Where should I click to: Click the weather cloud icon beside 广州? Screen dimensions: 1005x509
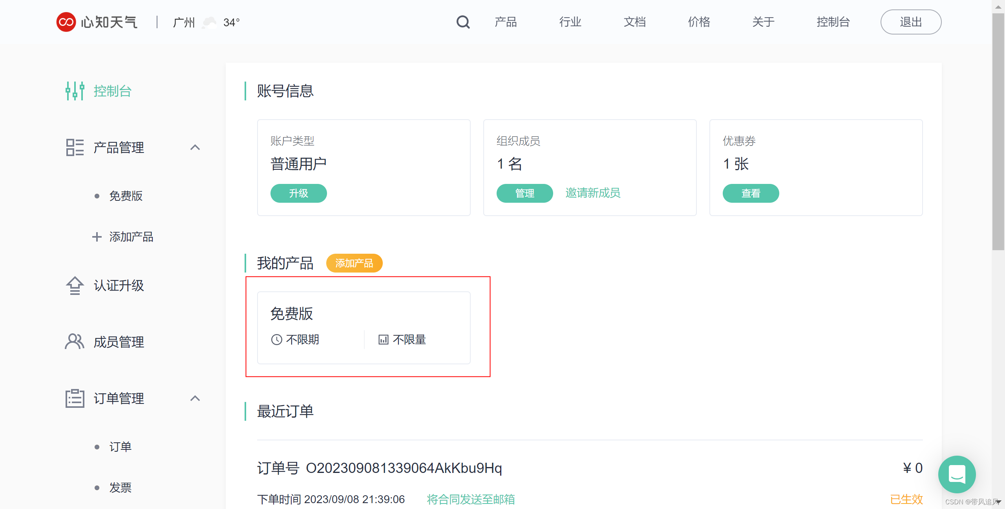[209, 22]
